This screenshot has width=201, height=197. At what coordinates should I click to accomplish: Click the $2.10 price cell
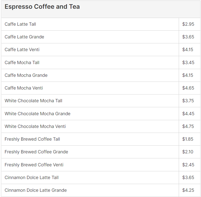pos(188,152)
